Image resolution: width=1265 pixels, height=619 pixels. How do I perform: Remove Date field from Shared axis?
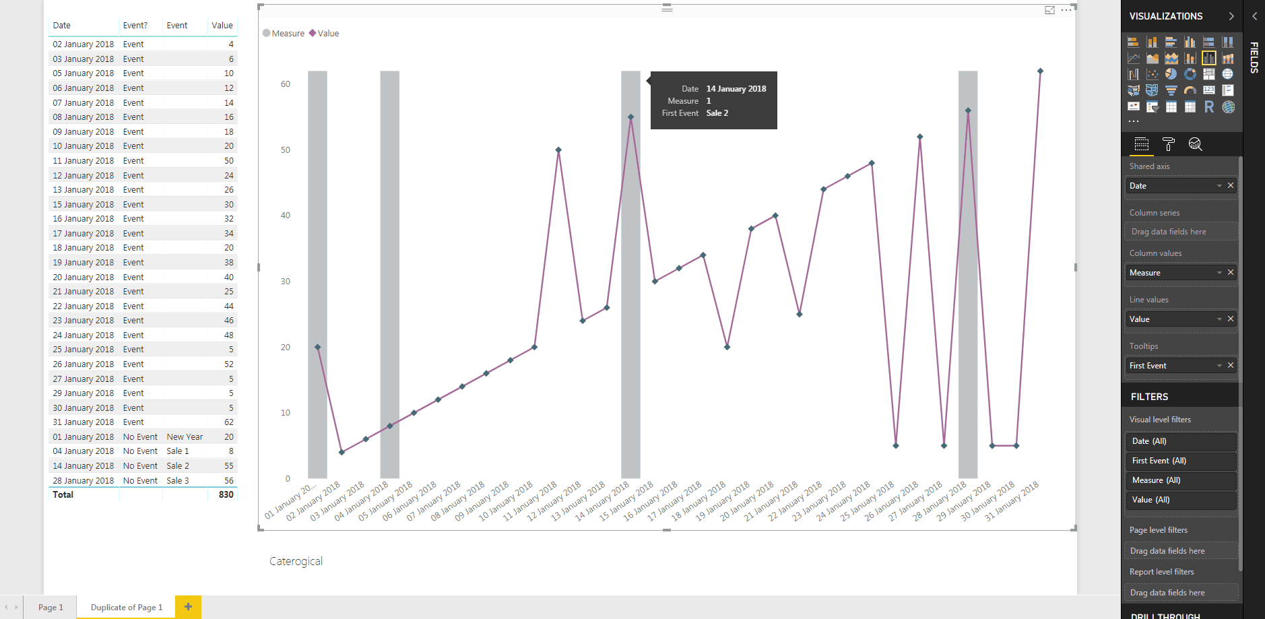tap(1231, 185)
